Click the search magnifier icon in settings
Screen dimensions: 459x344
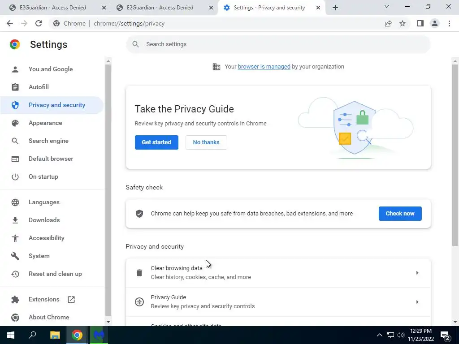135,44
